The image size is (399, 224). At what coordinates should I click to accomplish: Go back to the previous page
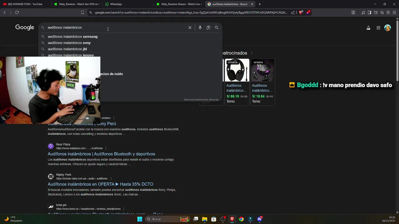pyautogui.click(x=4, y=12)
